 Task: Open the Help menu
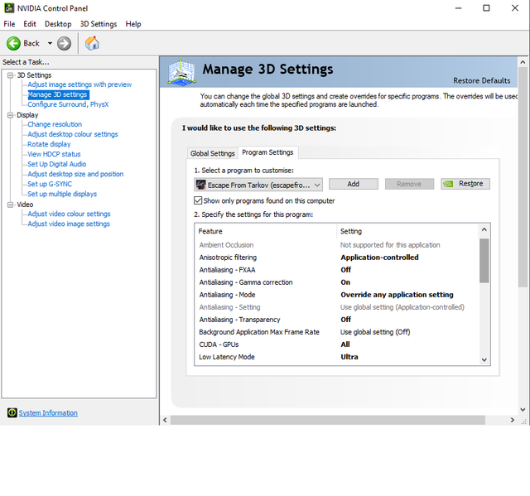(133, 24)
